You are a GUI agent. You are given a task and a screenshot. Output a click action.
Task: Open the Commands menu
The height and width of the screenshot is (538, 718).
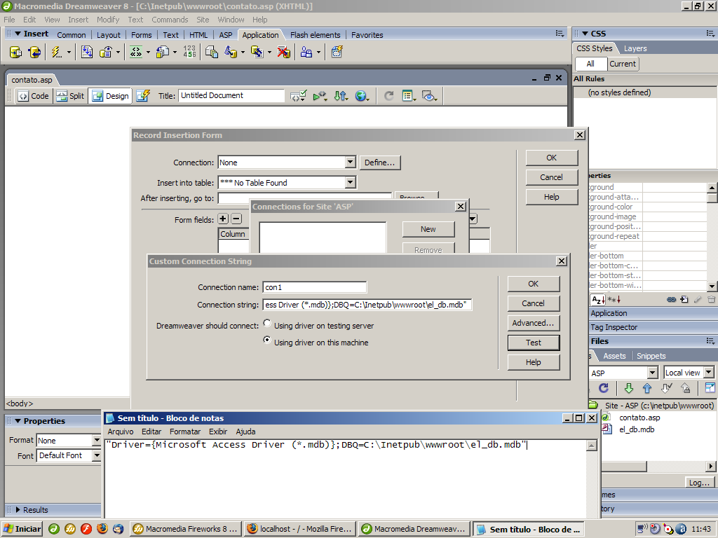(170, 20)
